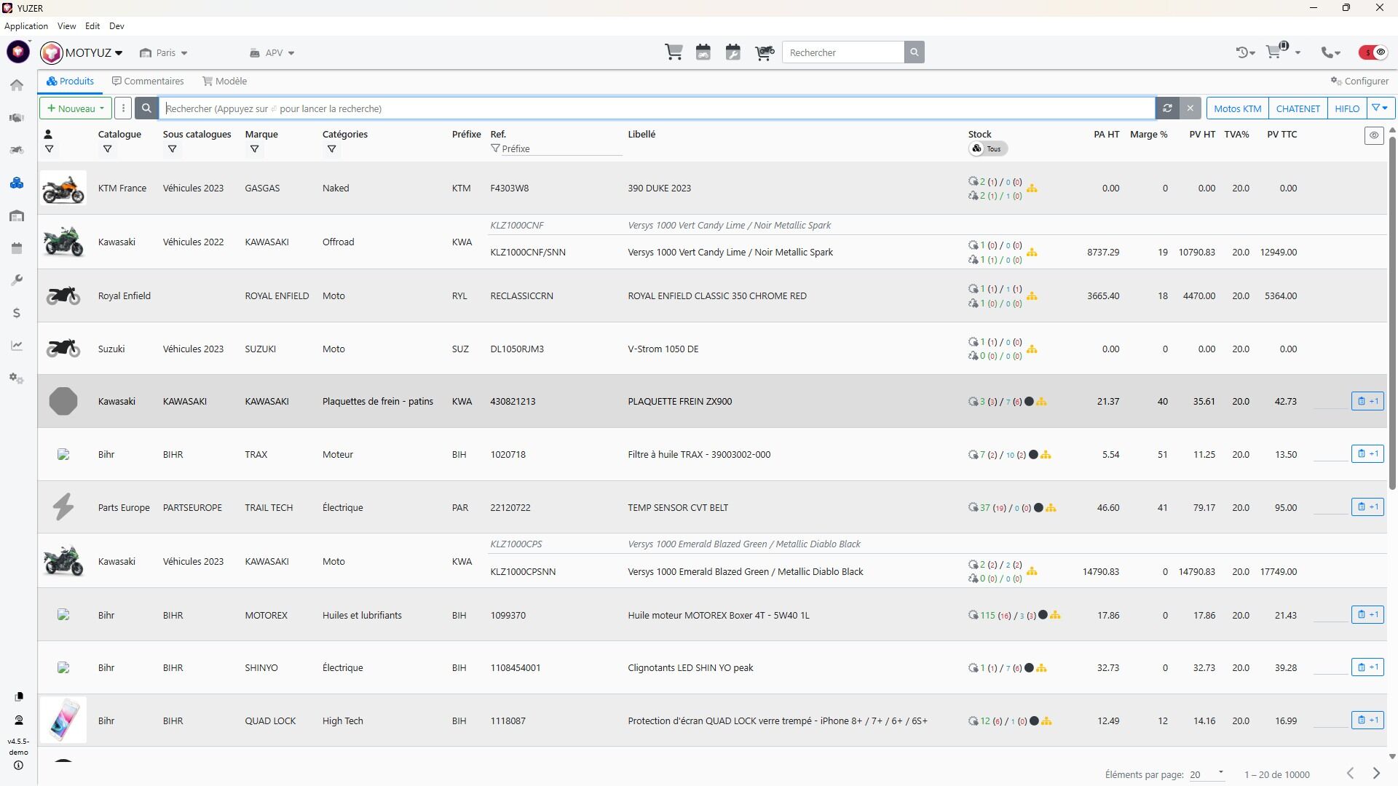Toggle the Stock 'Tous' switch
1398x786 pixels.
pos(987,148)
